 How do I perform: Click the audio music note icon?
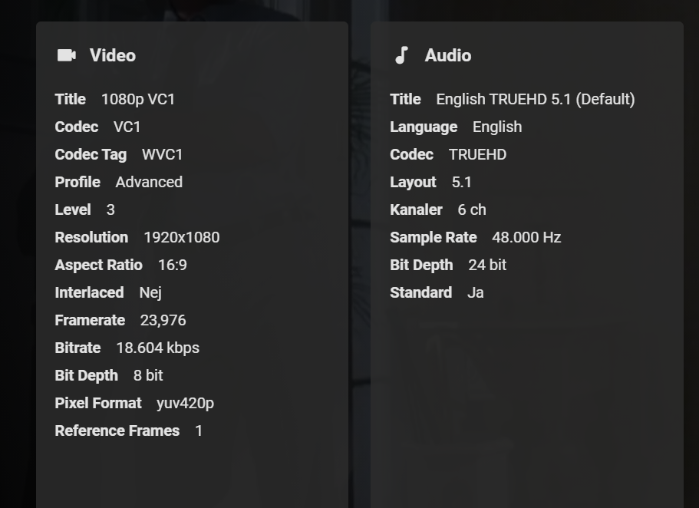click(x=401, y=55)
